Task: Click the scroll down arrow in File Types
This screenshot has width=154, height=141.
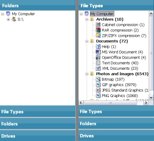Action: 151,97
